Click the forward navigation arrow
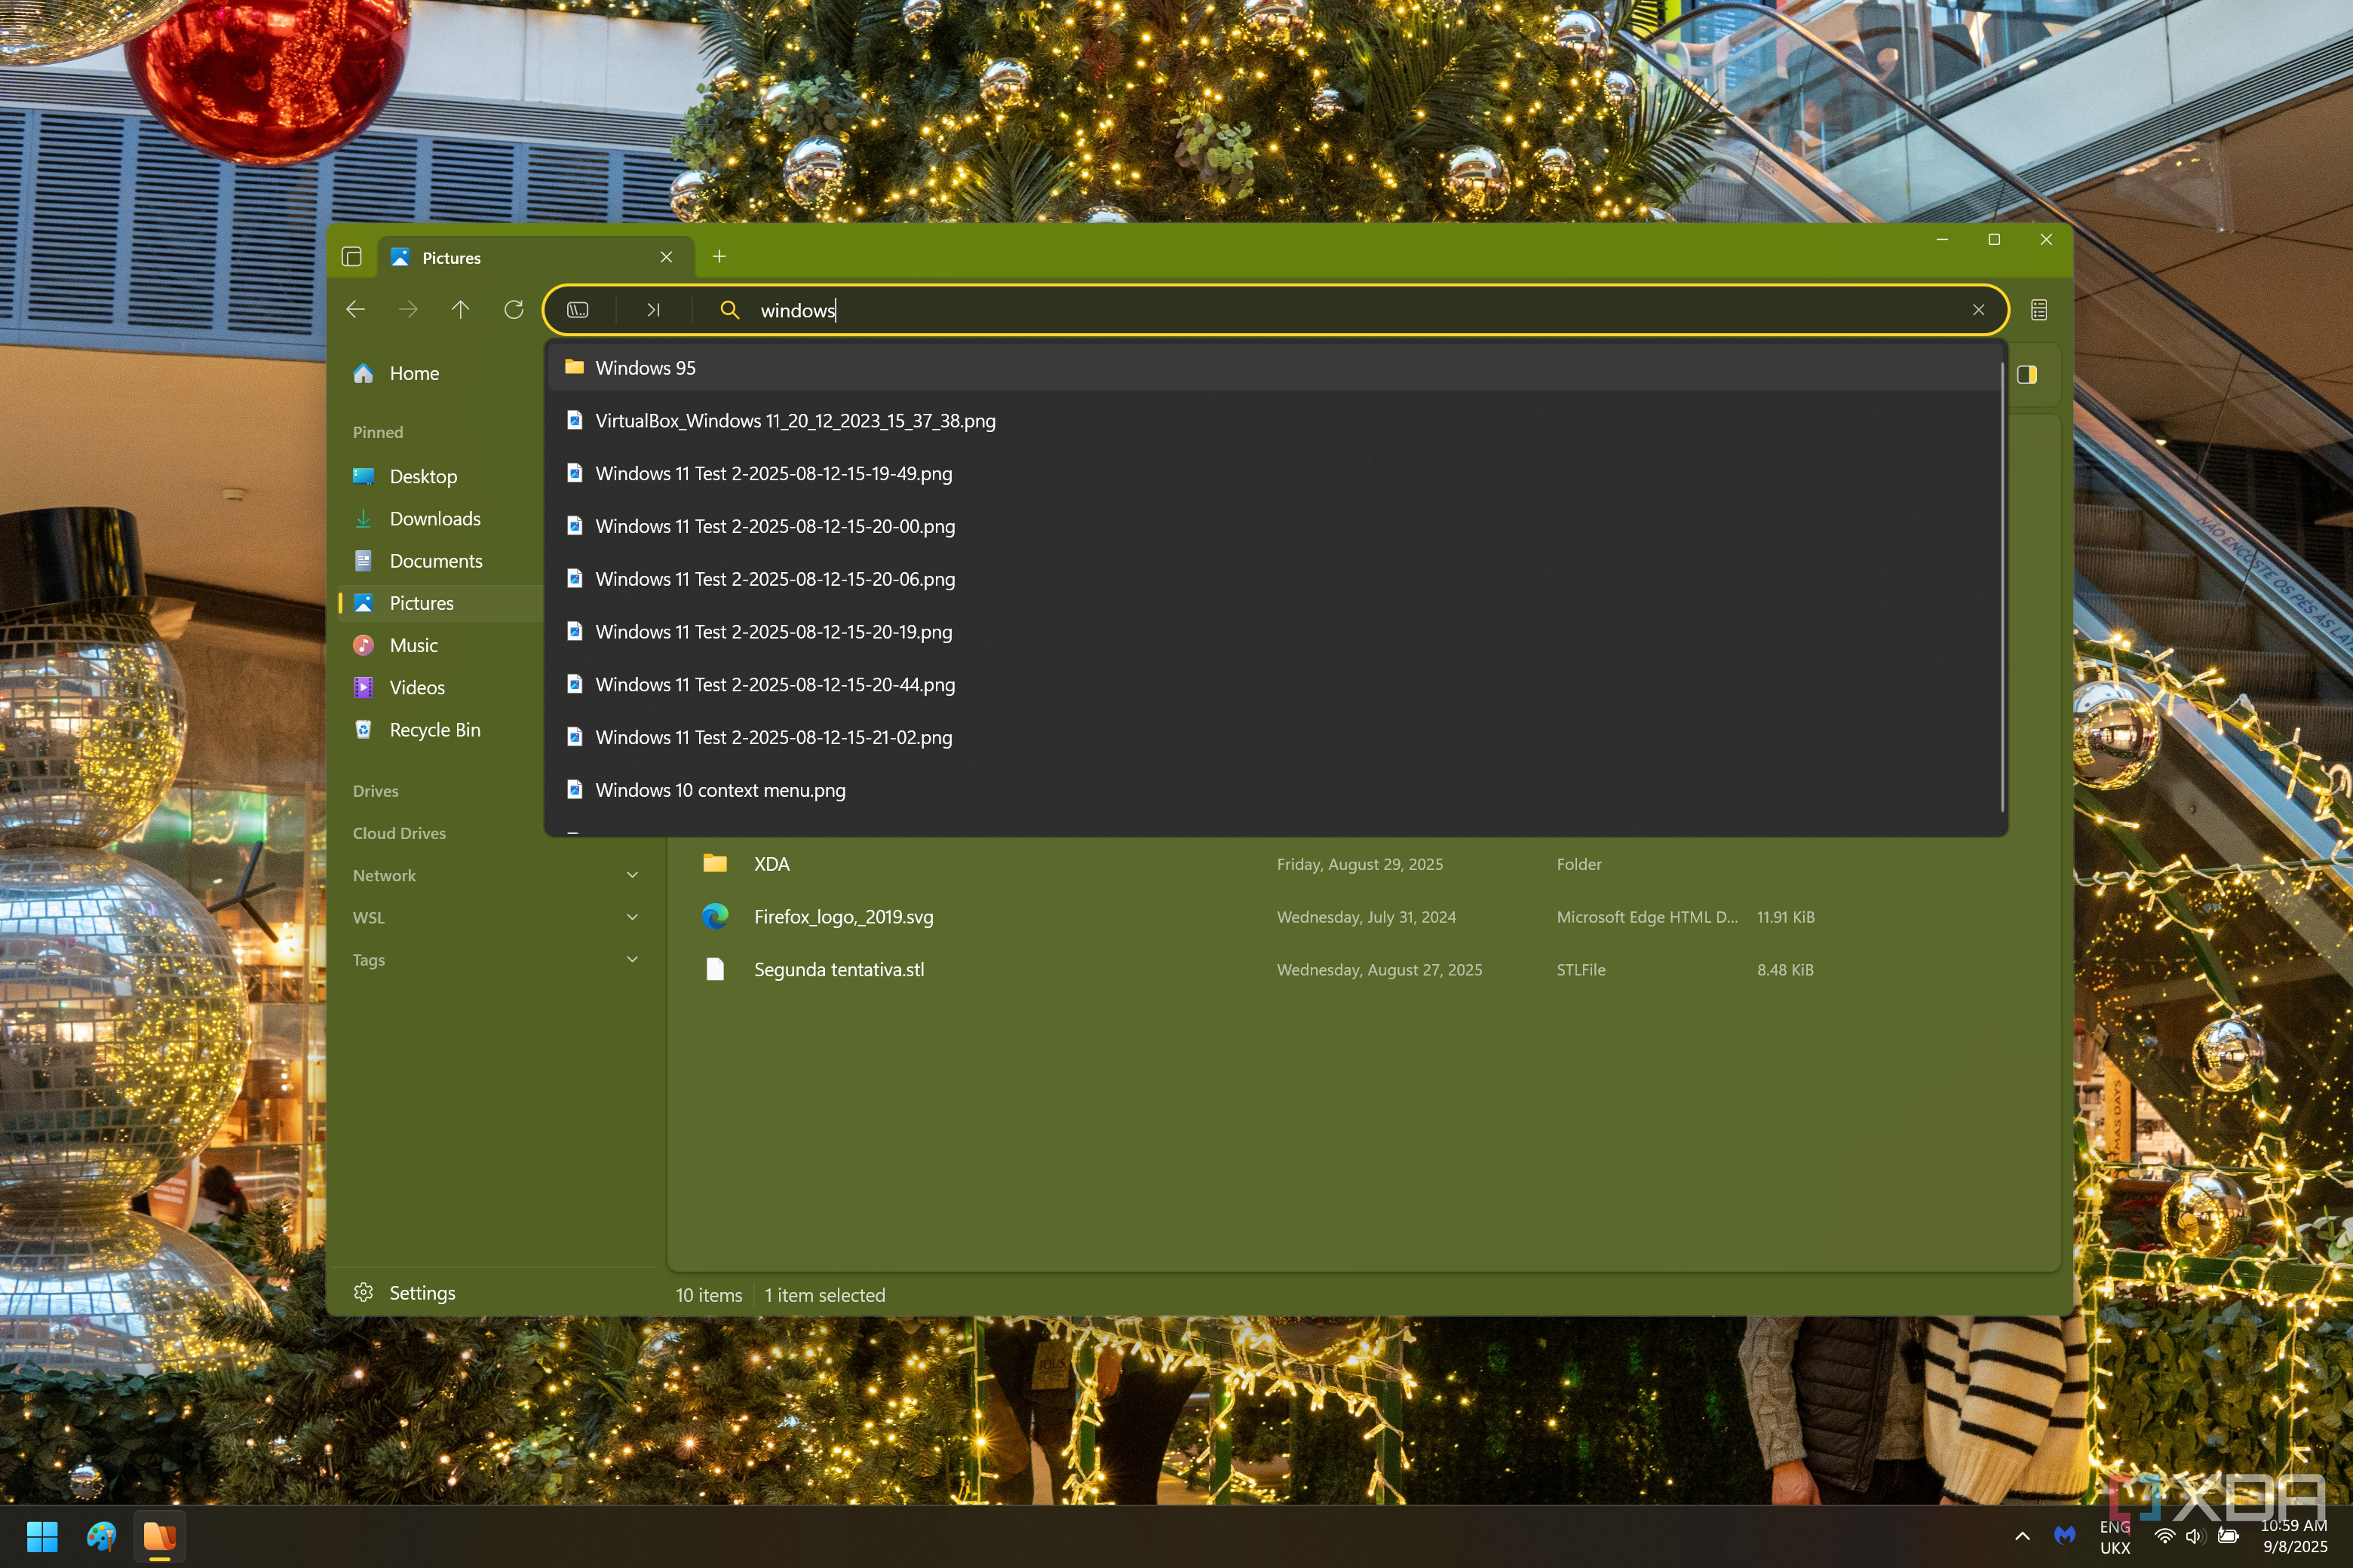 point(408,310)
